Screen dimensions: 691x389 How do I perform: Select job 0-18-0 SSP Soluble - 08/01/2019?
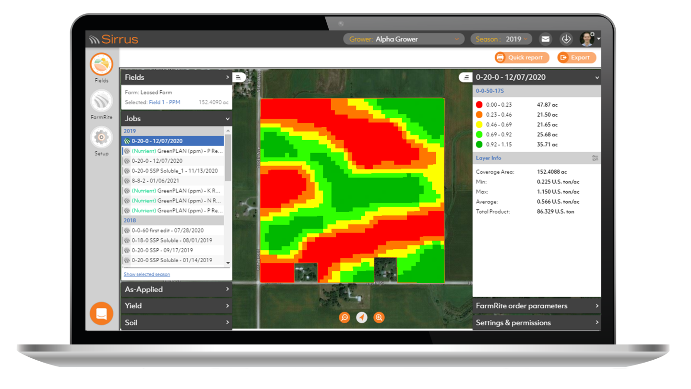click(173, 241)
